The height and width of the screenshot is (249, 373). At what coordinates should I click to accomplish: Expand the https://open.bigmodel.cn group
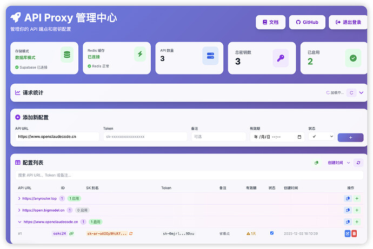pyautogui.click(x=19, y=210)
